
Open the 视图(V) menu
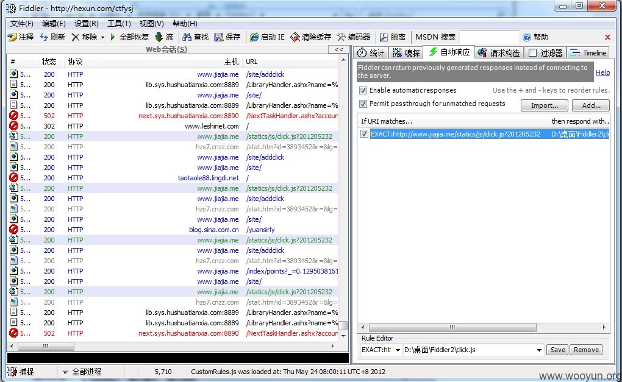(x=151, y=23)
